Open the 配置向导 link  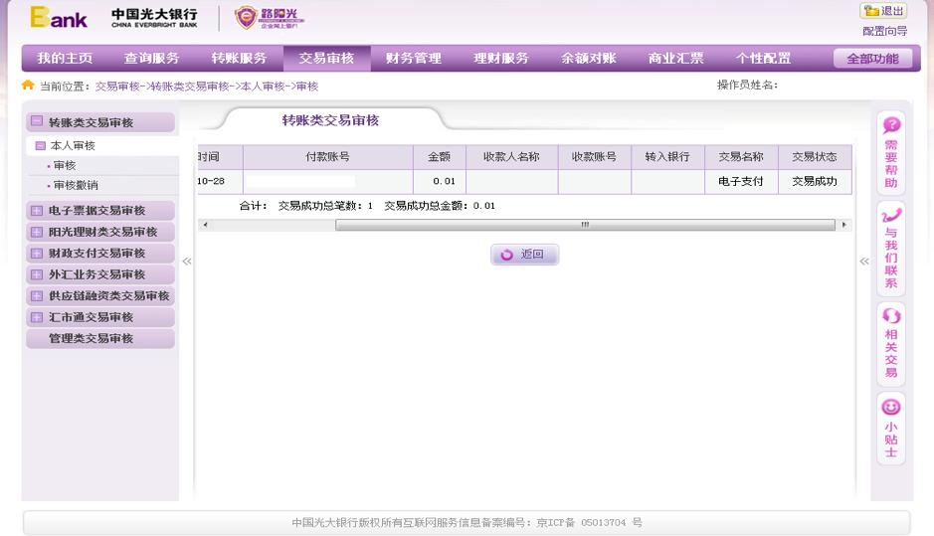pyautogui.click(x=884, y=32)
